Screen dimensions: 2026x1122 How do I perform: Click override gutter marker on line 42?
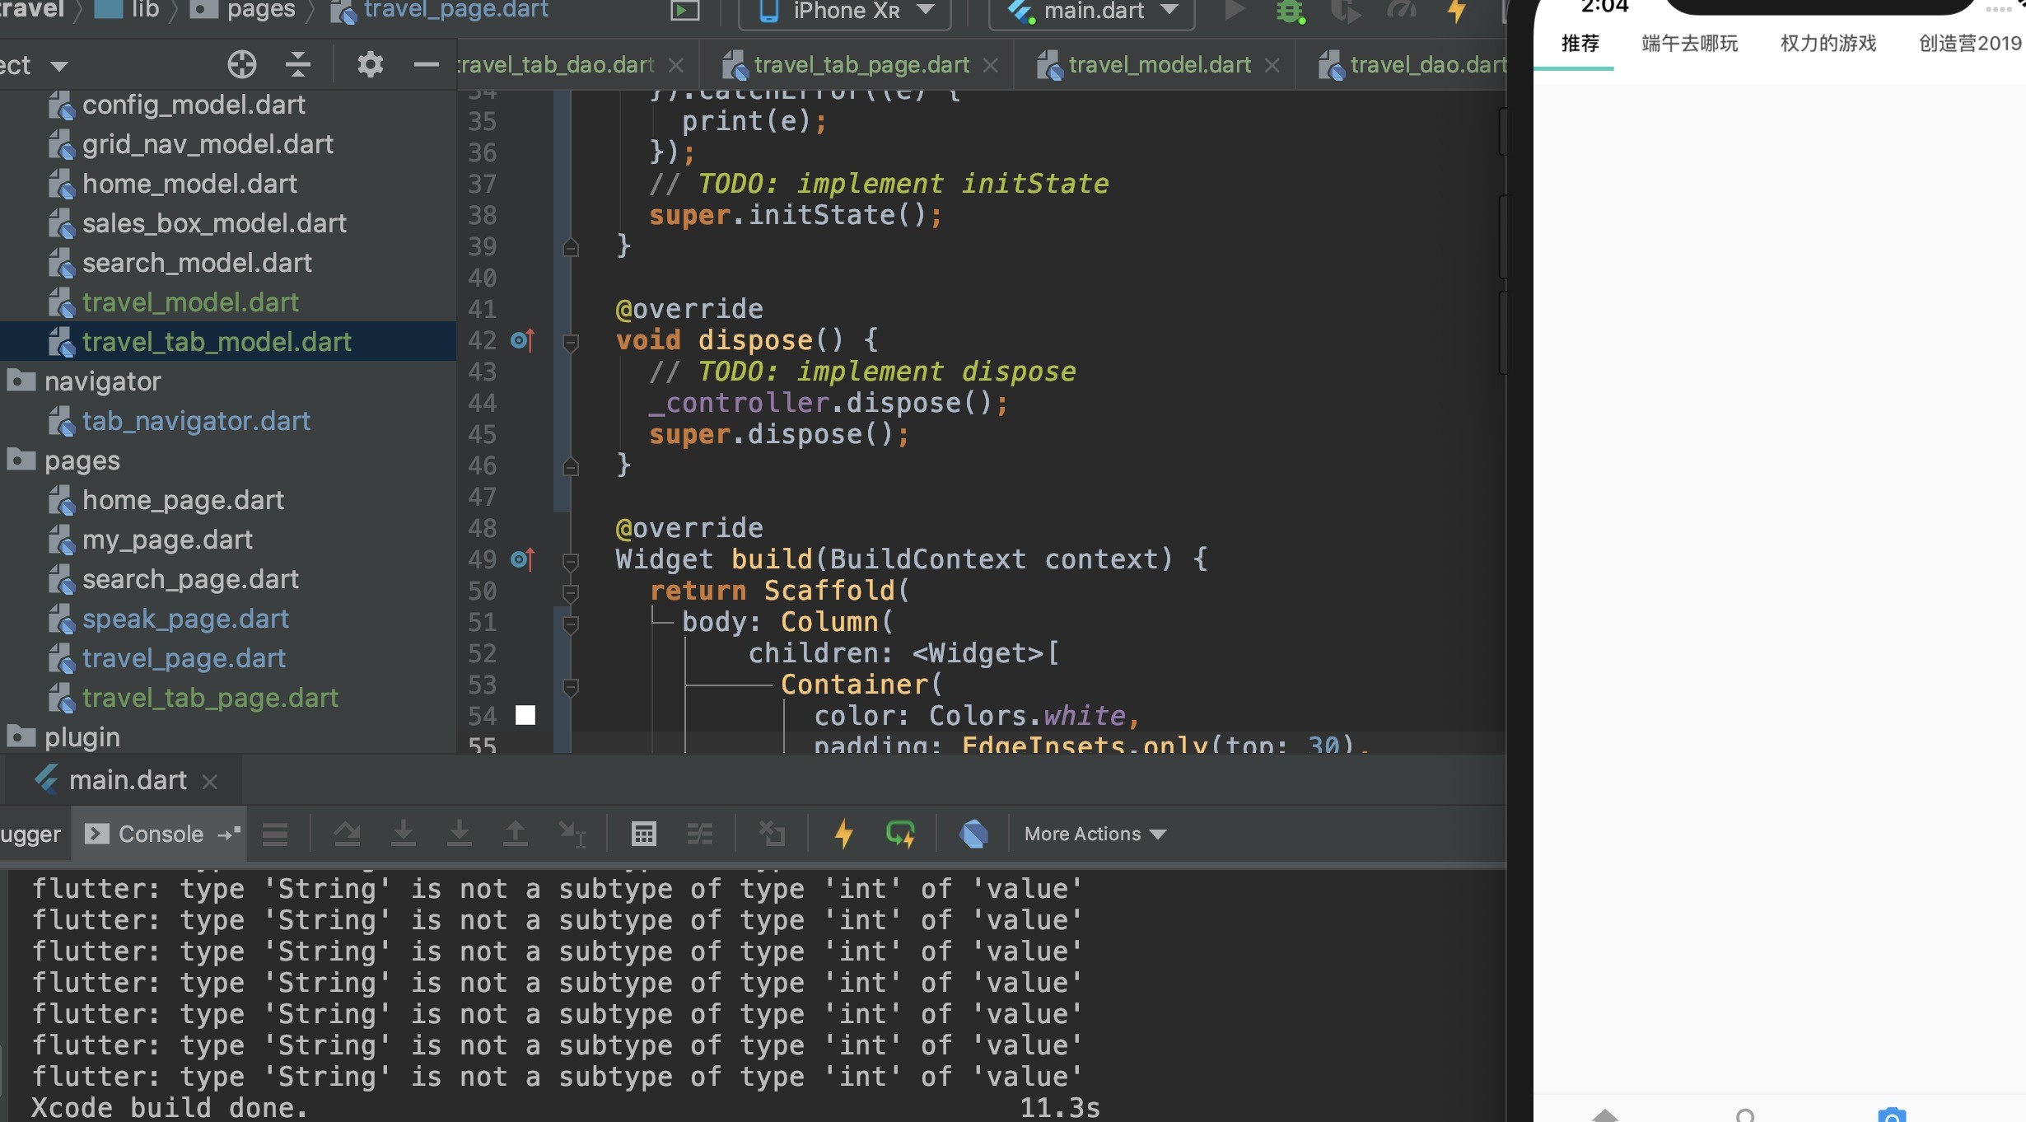pyautogui.click(x=522, y=340)
